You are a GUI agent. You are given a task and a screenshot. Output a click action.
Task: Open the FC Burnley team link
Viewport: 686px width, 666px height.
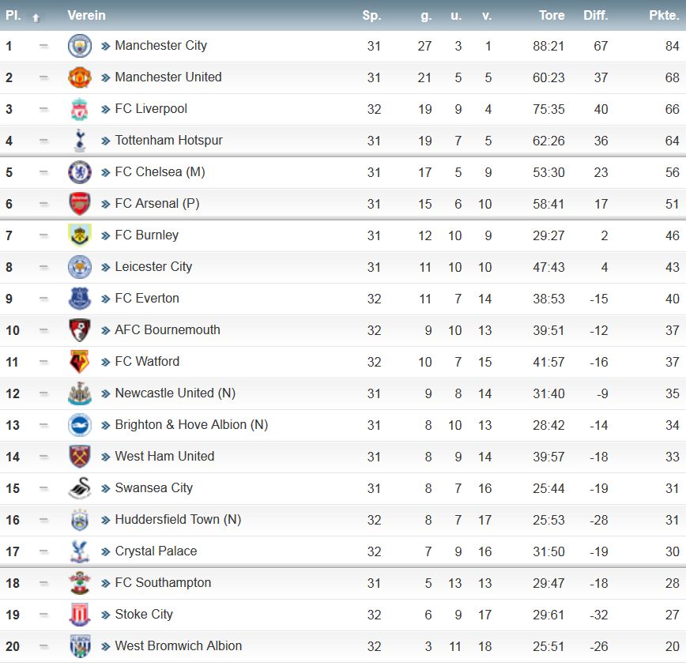pos(146,235)
